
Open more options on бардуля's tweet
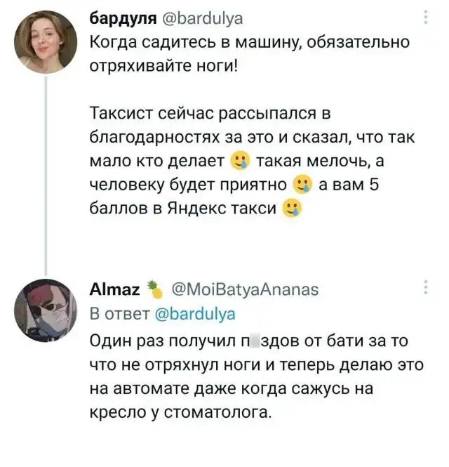(428, 18)
